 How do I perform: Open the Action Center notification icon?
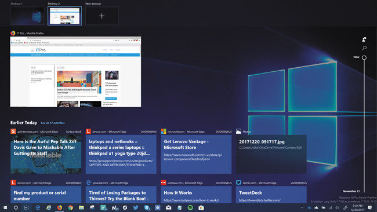(370, 208)
